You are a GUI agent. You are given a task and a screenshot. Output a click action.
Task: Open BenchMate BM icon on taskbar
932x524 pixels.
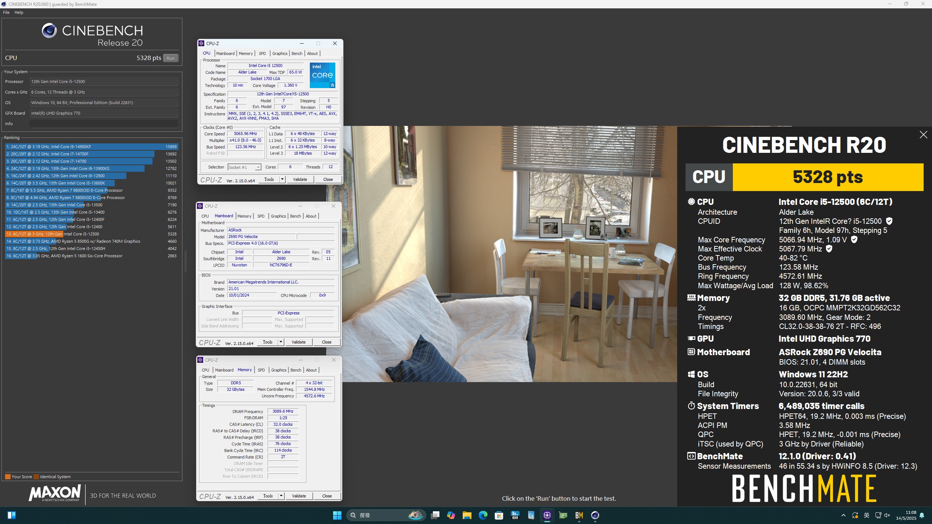tap(579, 515)
